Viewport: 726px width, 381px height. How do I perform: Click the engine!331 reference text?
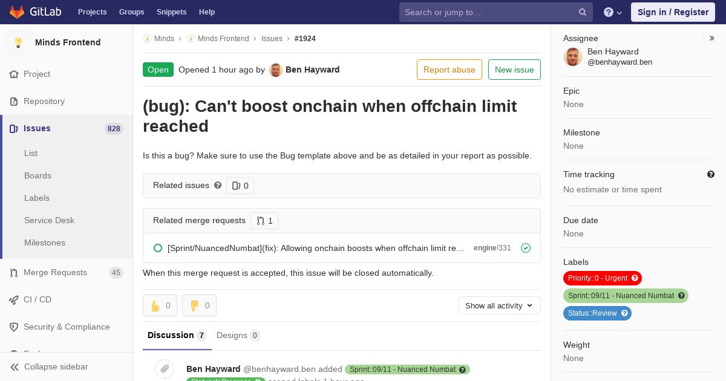[492, 248]
